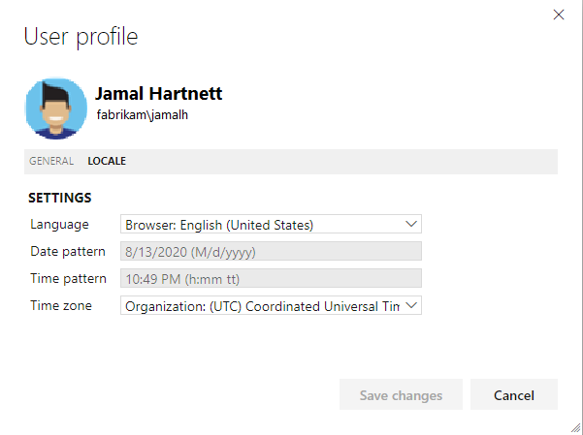Click the fabrikam\jamalh account name text
The image size is (583, 435).
coord(144,114)
